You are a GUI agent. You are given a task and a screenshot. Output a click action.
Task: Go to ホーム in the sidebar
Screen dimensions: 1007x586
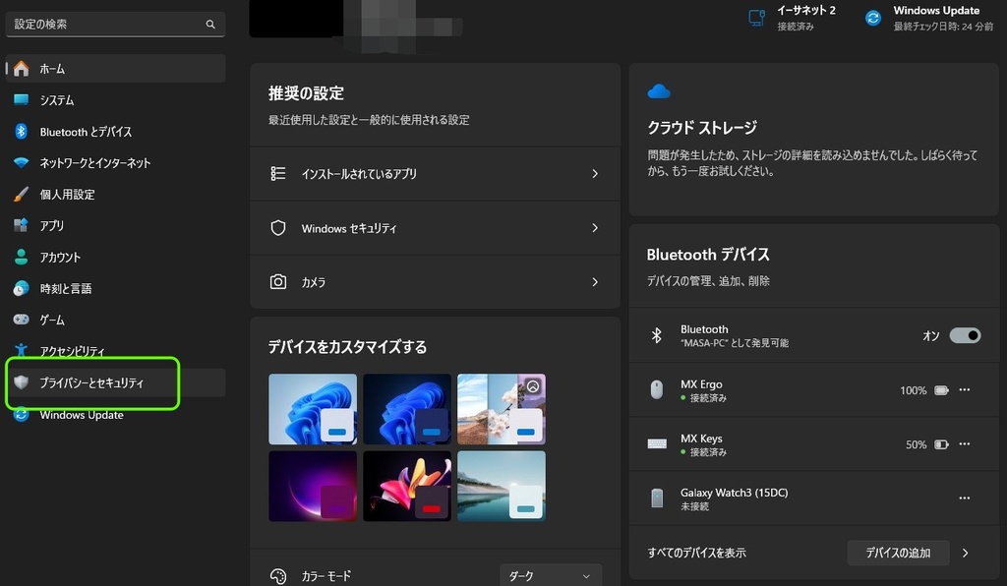pos(116,69)
